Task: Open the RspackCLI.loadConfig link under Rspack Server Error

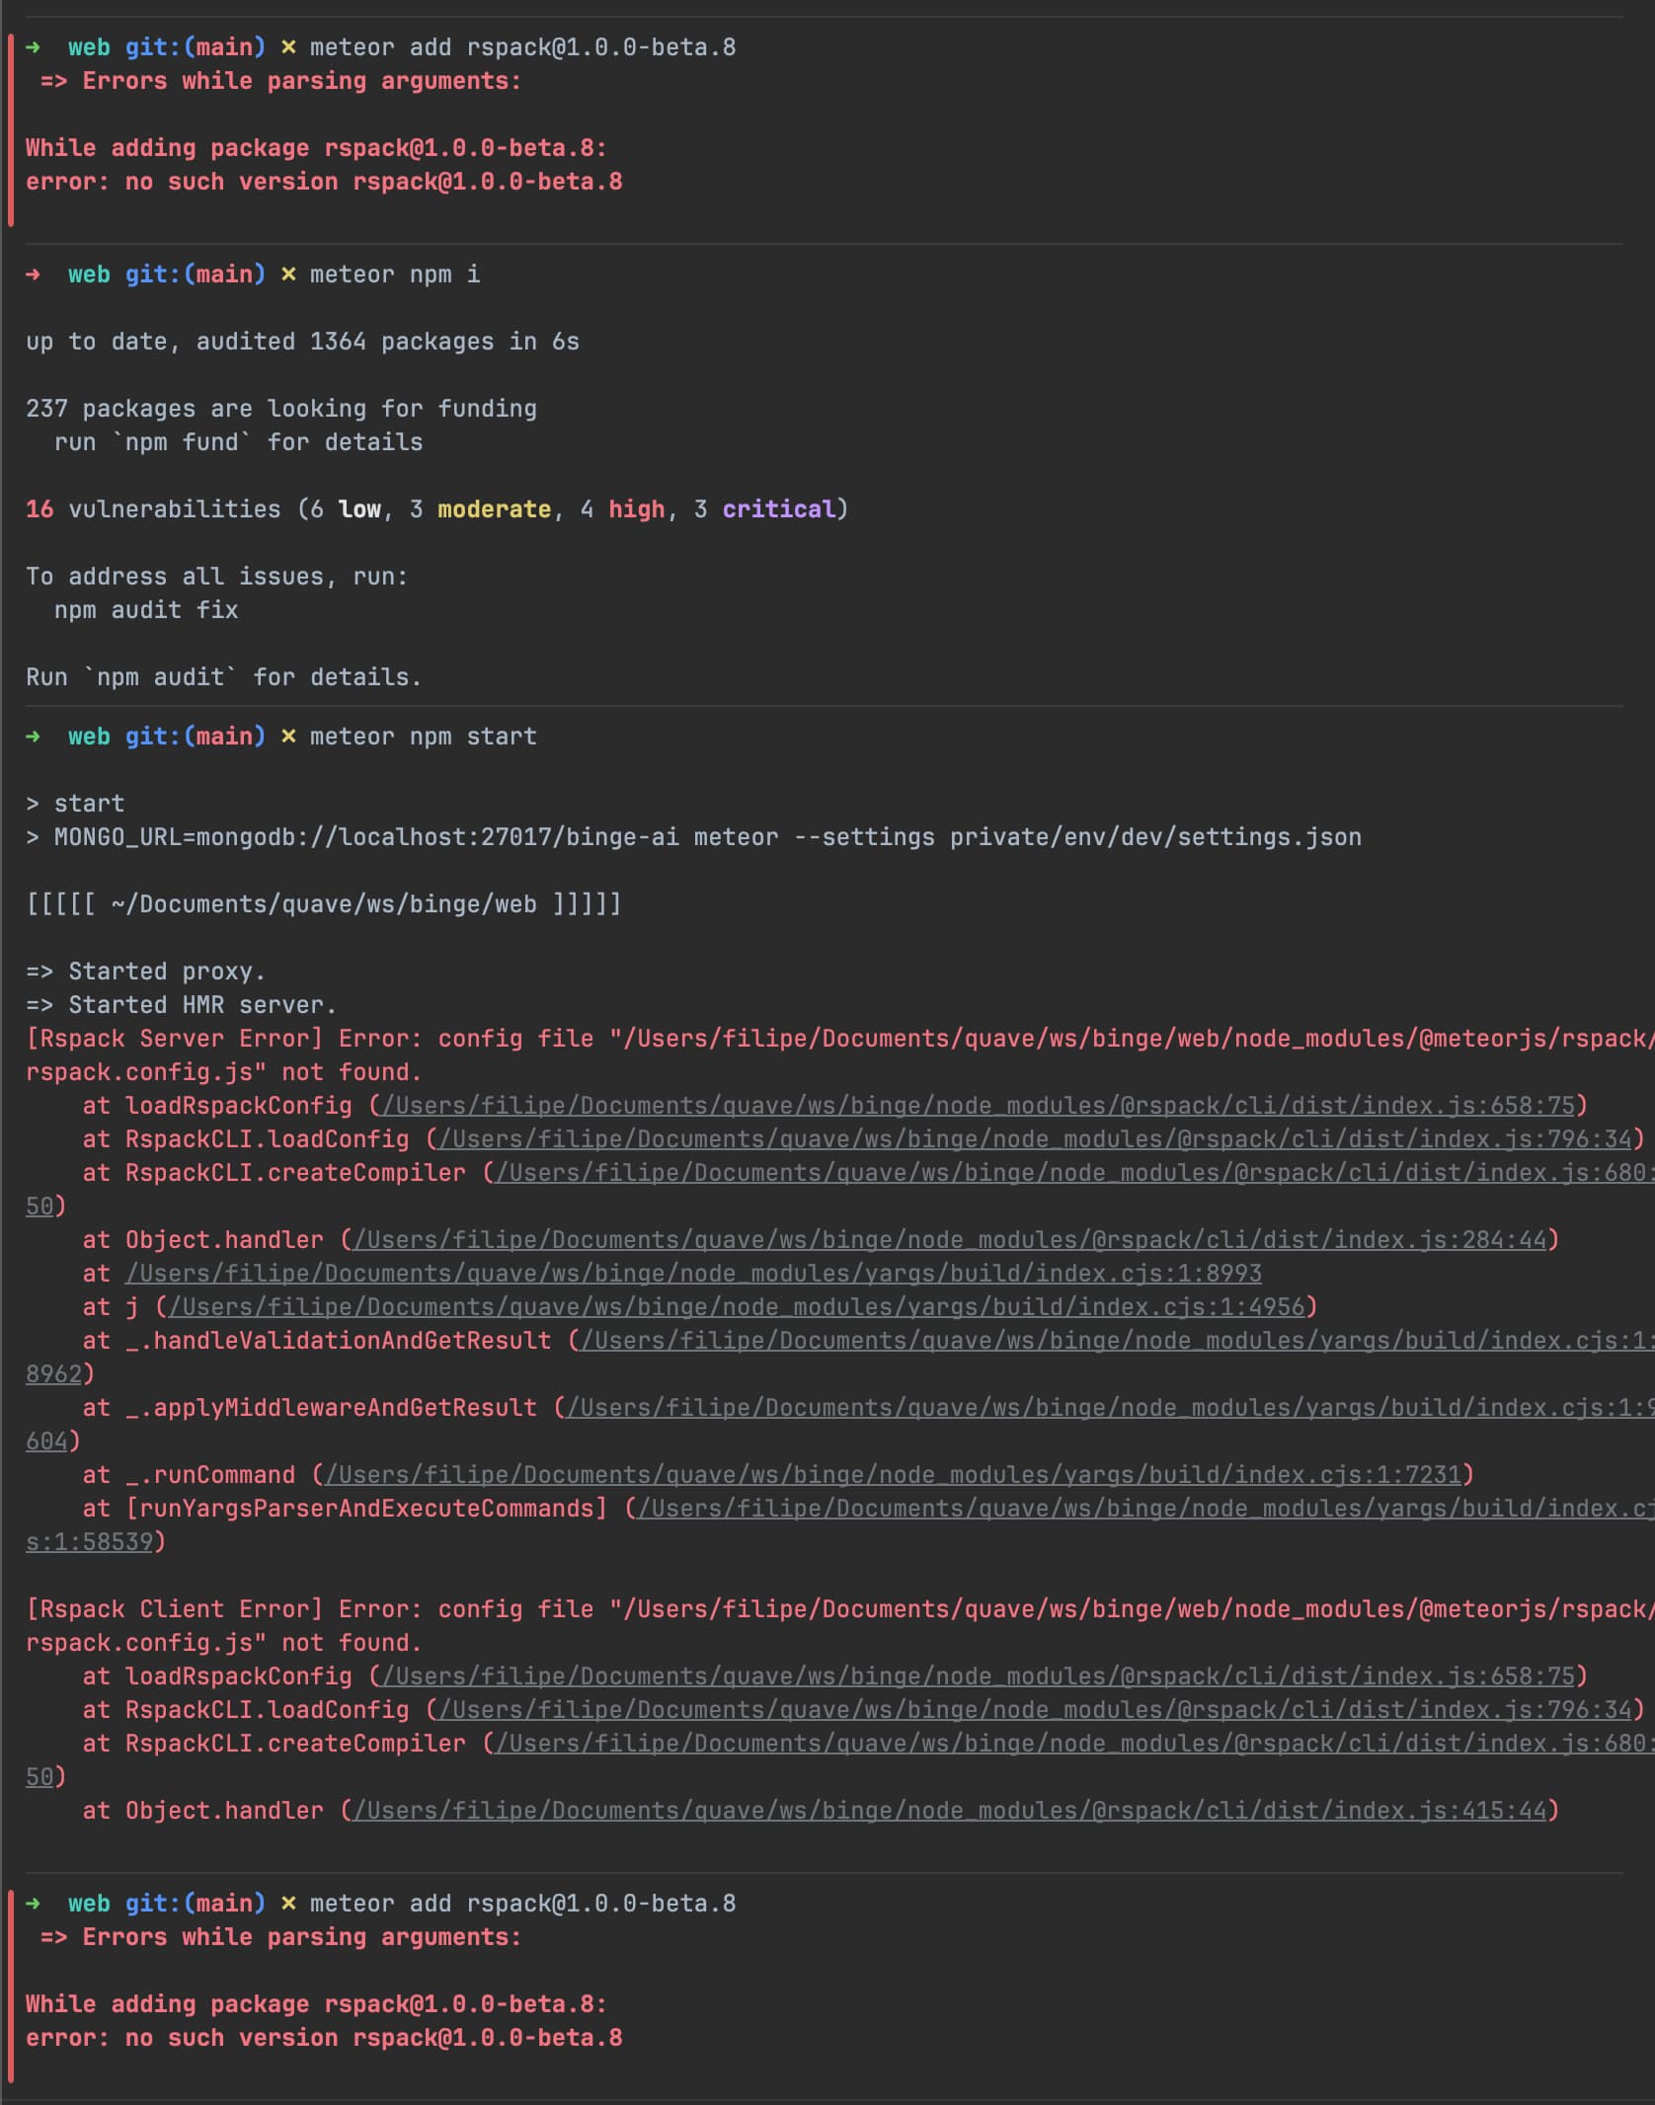Action: [1034, 1139]
